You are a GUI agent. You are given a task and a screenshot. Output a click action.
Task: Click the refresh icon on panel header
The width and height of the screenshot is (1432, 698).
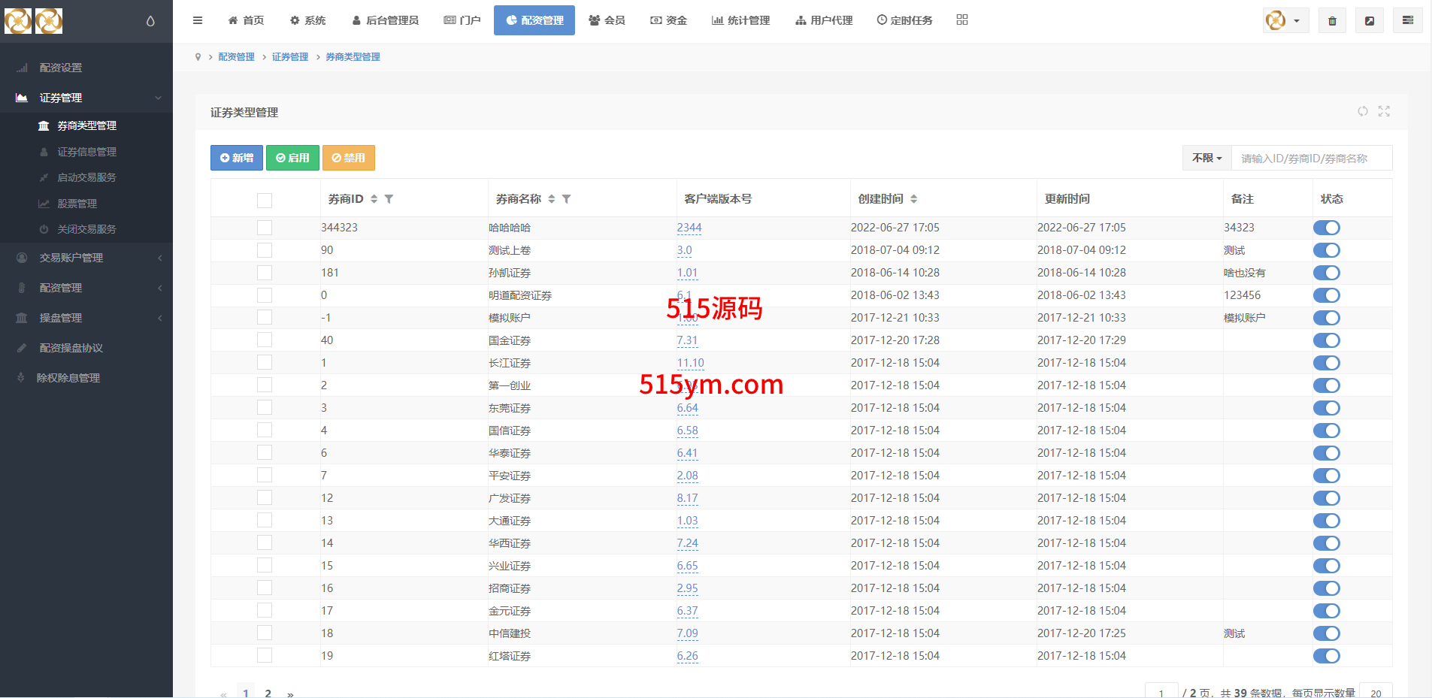(1363, 111)
